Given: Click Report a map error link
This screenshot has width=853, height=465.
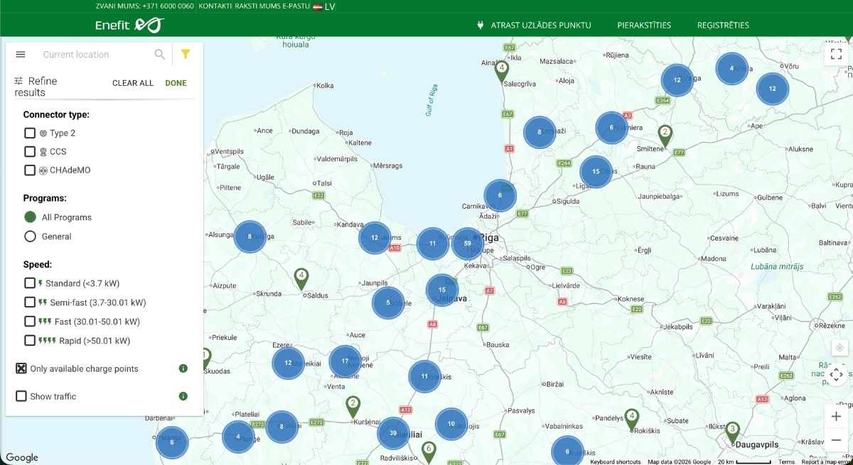Looking at the screenshot, I should (x=826, y=461).
